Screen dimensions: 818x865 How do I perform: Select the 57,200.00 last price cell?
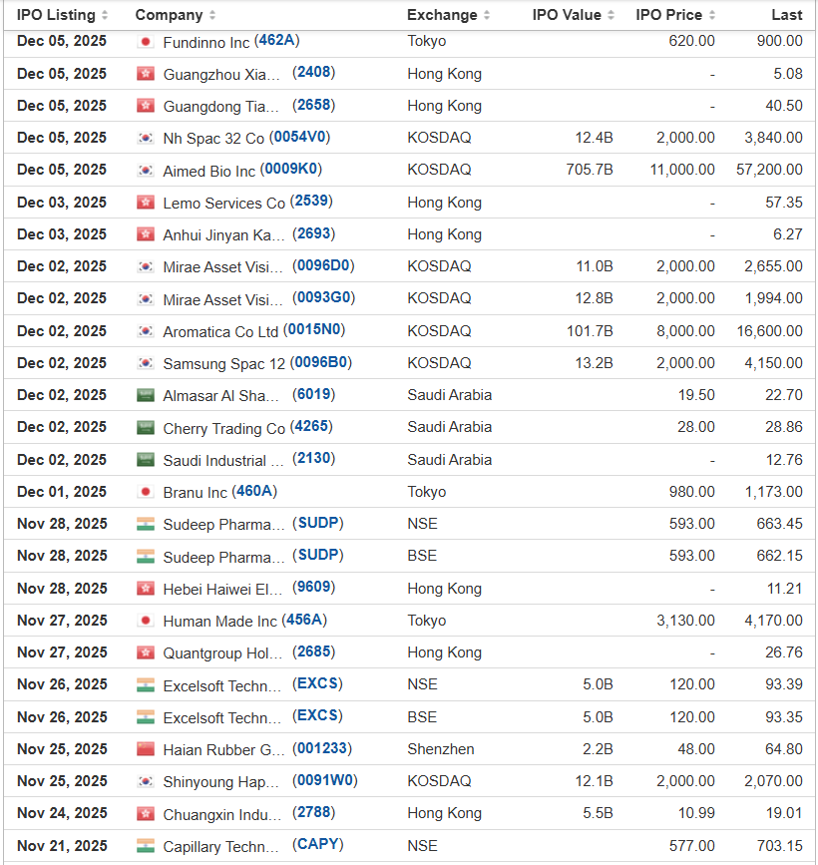click(769, 170)
